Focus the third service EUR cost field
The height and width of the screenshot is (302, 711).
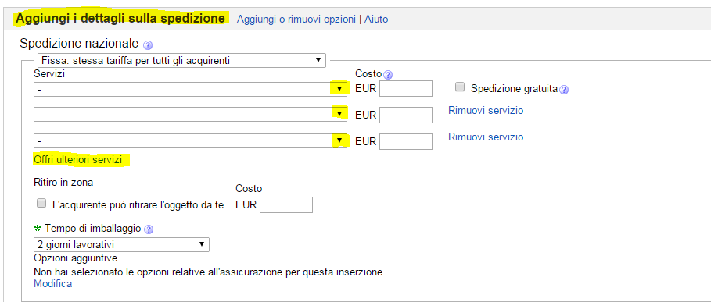[406, 141]
